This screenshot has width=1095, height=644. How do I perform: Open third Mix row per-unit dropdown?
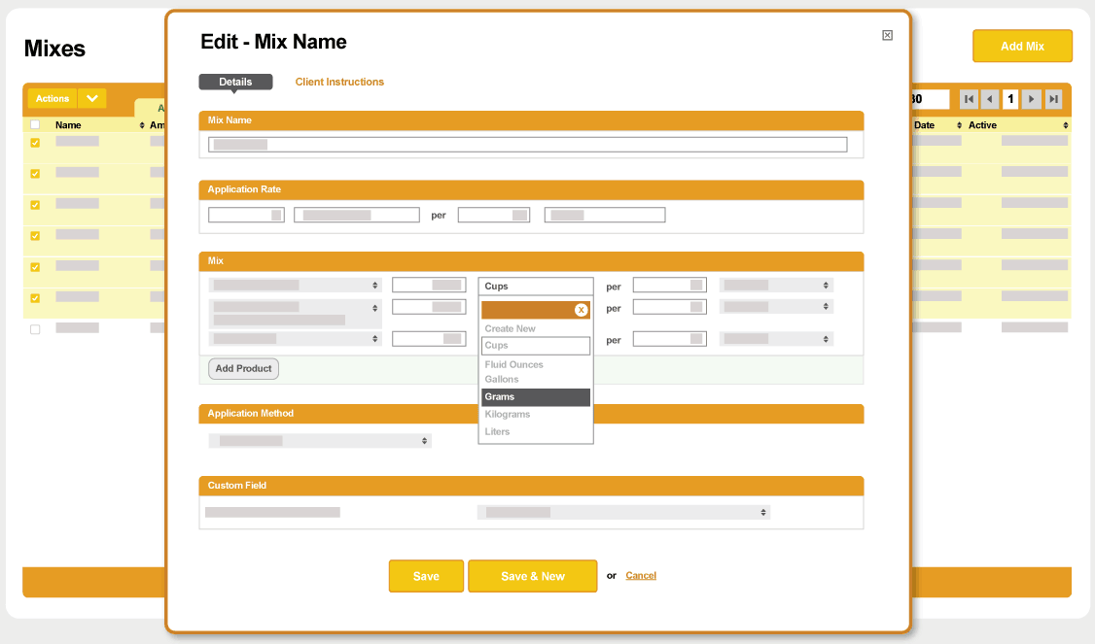pos(776,339)
